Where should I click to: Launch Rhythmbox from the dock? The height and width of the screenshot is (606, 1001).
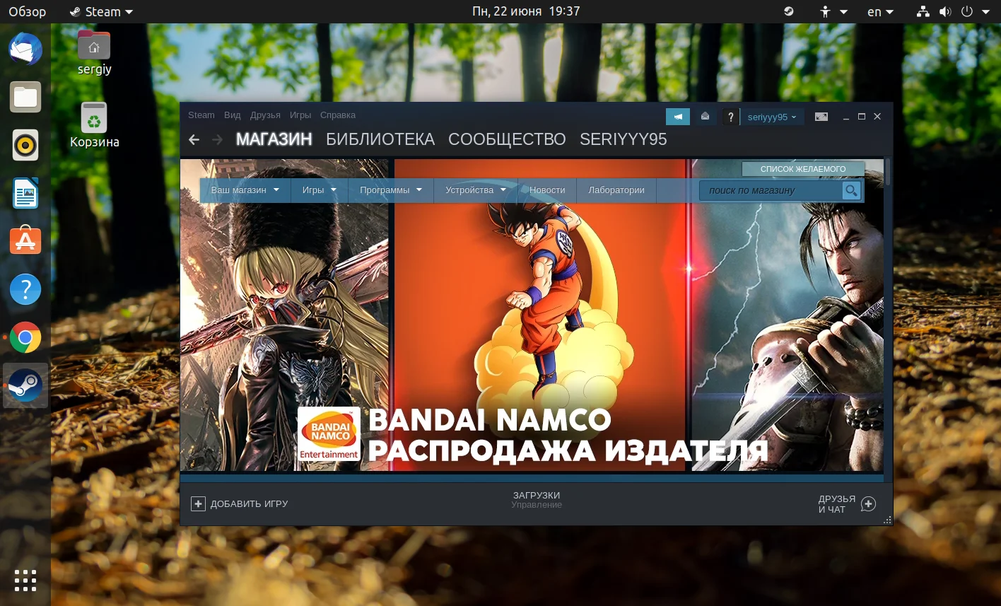(25, 146)
